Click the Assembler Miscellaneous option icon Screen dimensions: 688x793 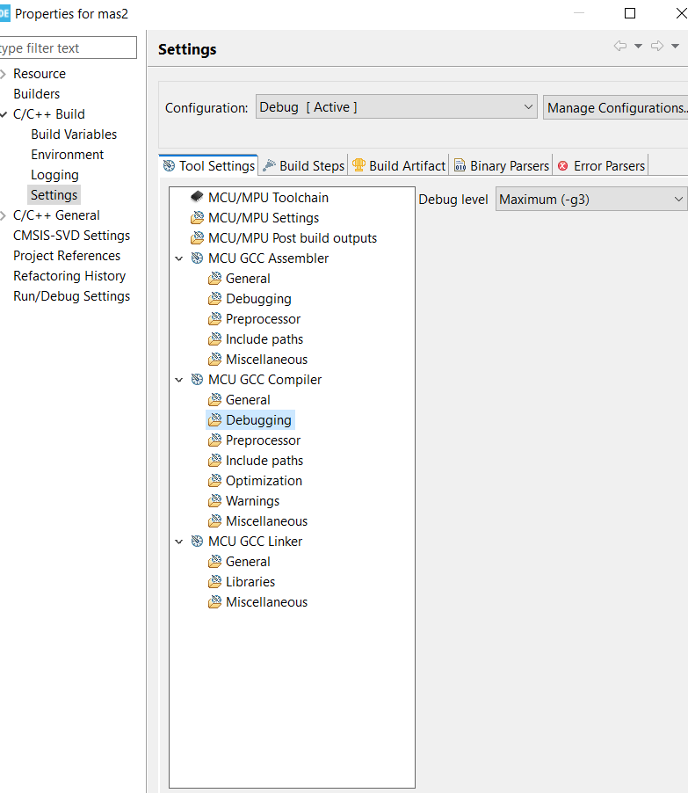coord(215,359)
